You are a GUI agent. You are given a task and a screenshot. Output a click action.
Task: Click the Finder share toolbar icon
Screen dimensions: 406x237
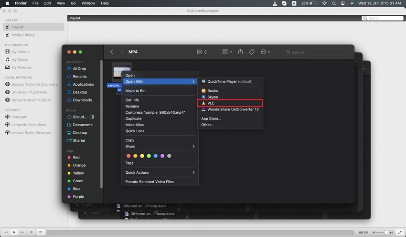tap(241, 52)
